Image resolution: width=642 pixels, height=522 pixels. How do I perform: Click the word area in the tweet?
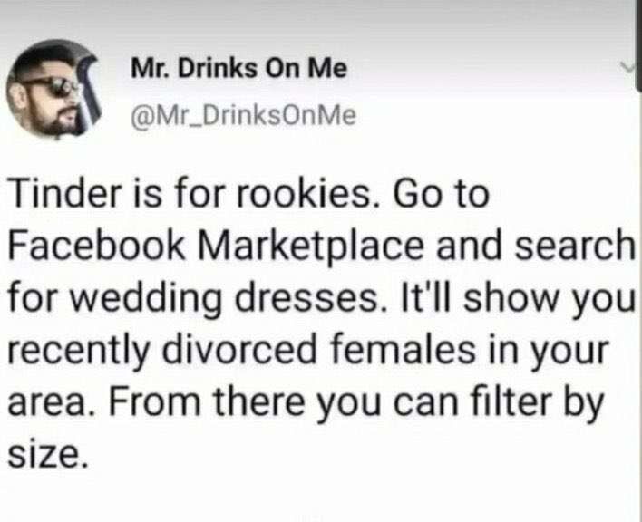[51, 400]
